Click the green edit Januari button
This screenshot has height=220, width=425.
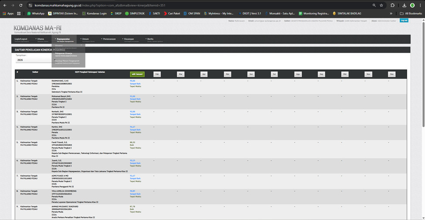[x=137, y=74]
